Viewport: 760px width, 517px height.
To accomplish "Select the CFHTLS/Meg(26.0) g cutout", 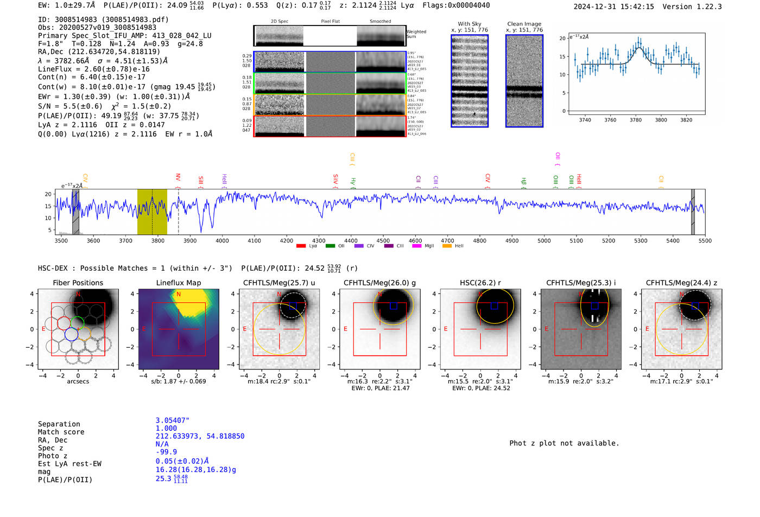I will (379, 329).
